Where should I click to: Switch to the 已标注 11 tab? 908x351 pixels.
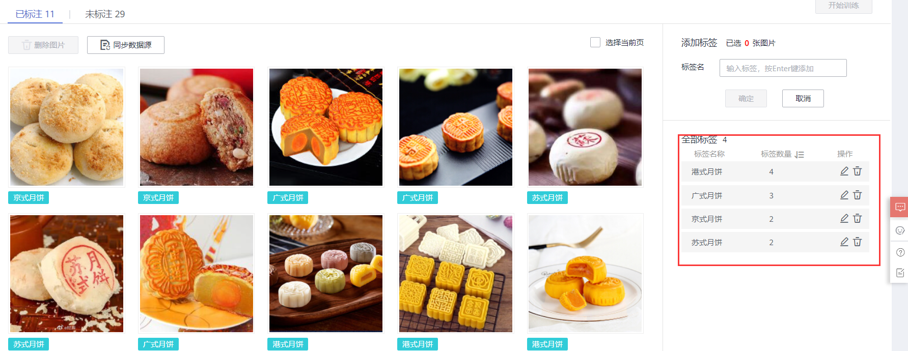pyautogui.click(x=35, y=14)
